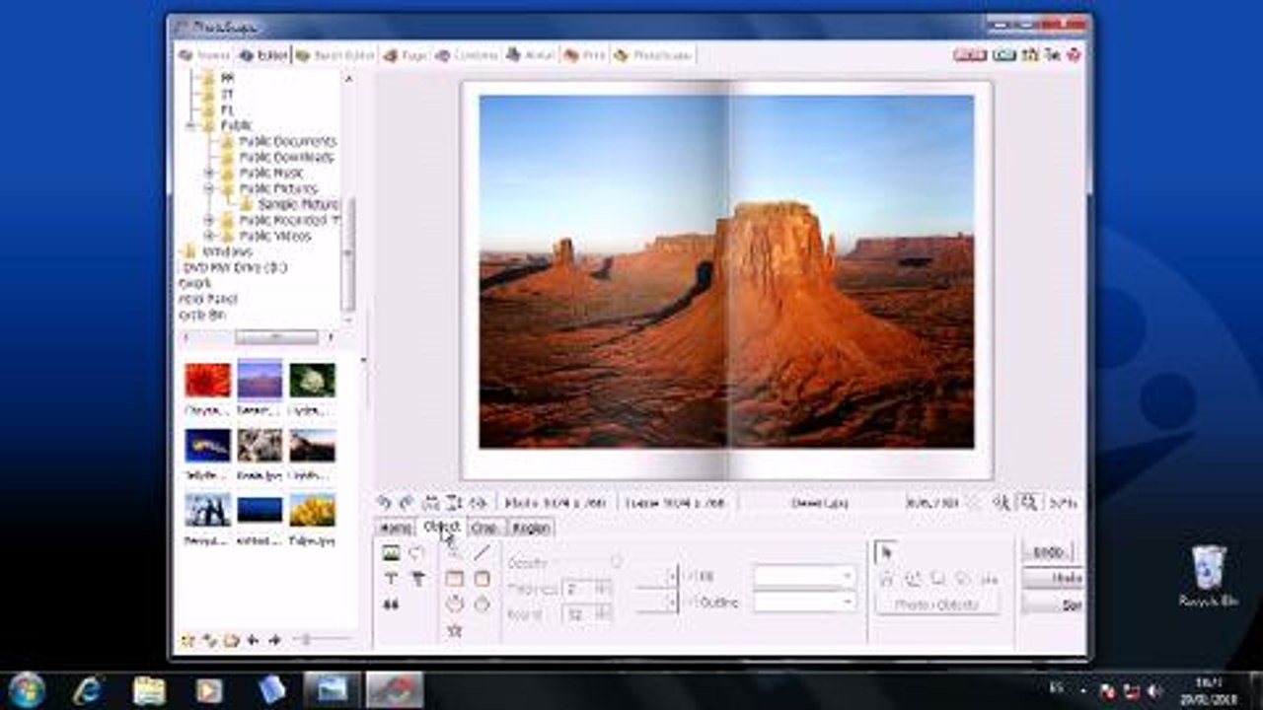
Task: Click the favorites star icon below thumbnails
Action: (x=186, y=640)
